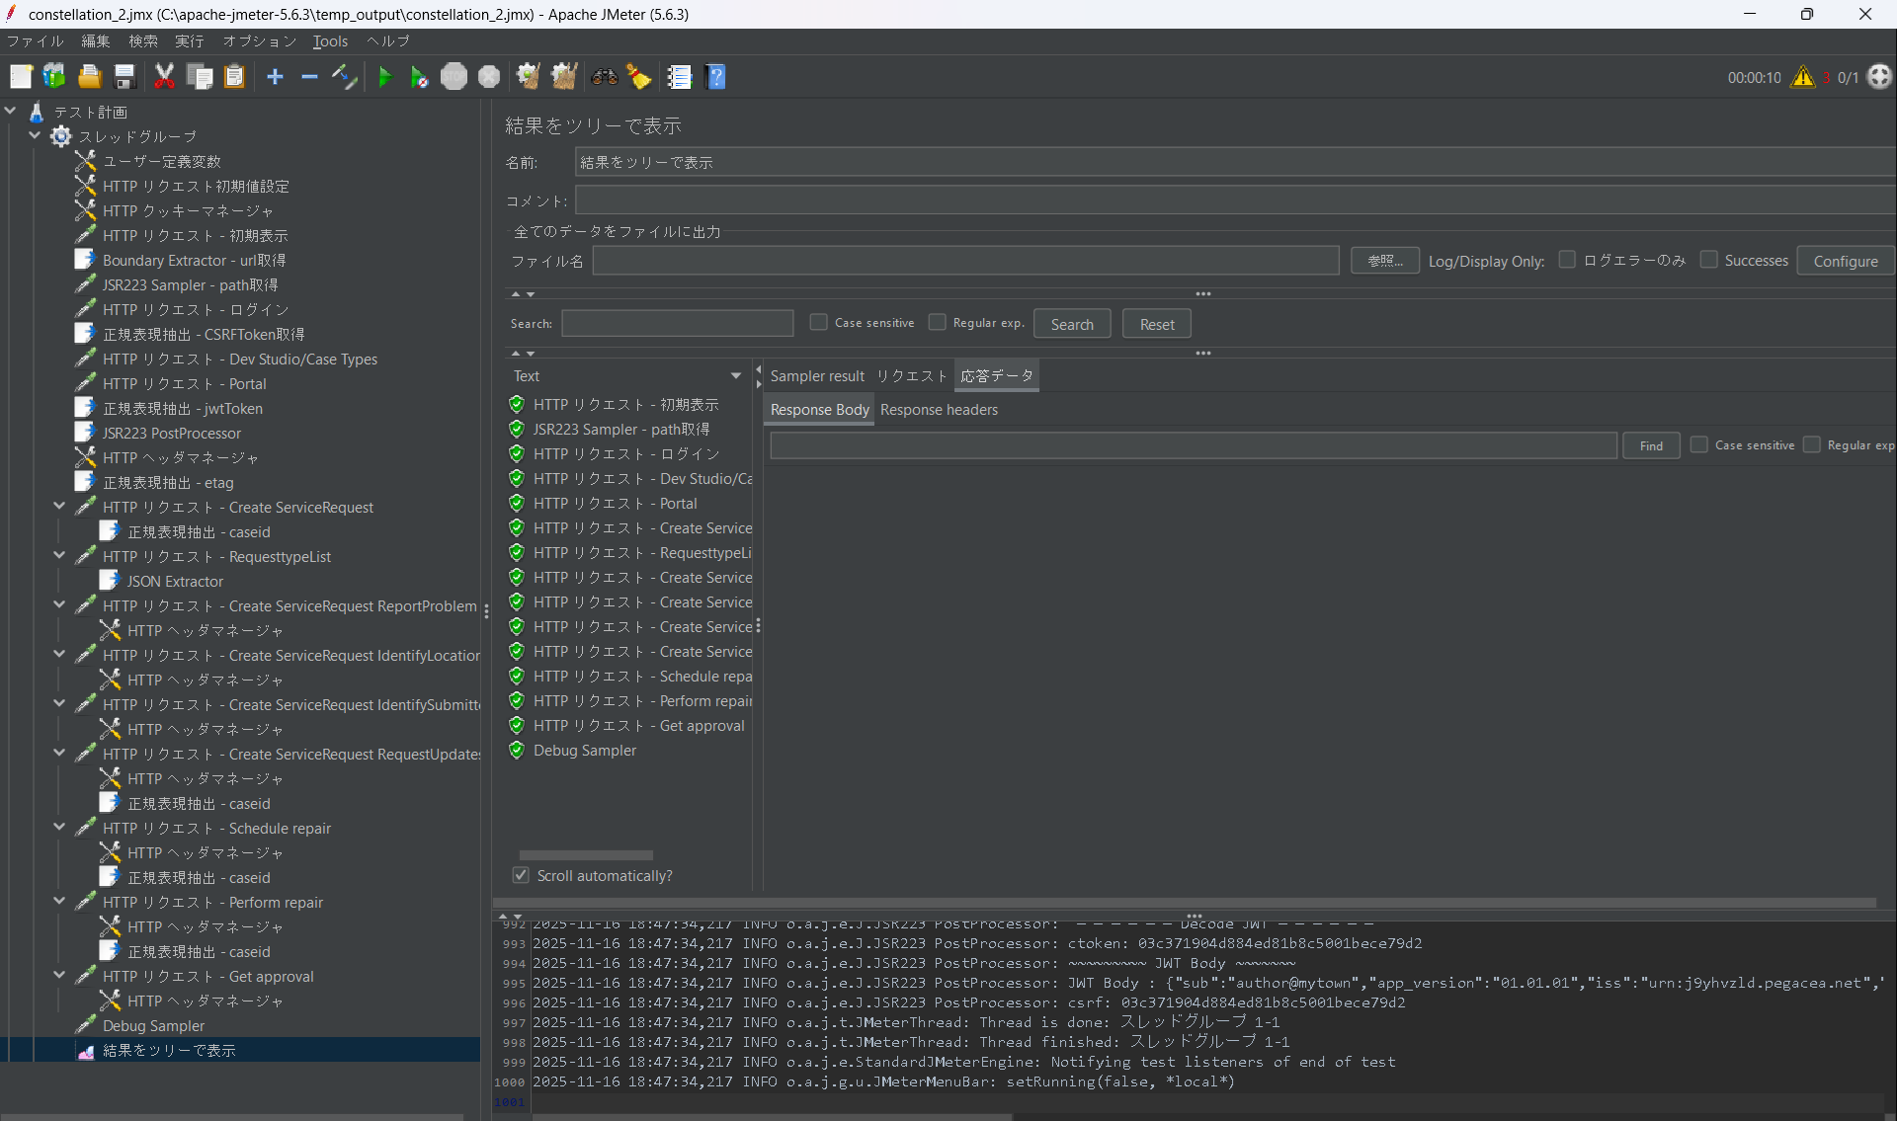Screen dimensions: 1897x1121
Task: Collapse the スレッドグループ tree node
Action: [35, 136]
